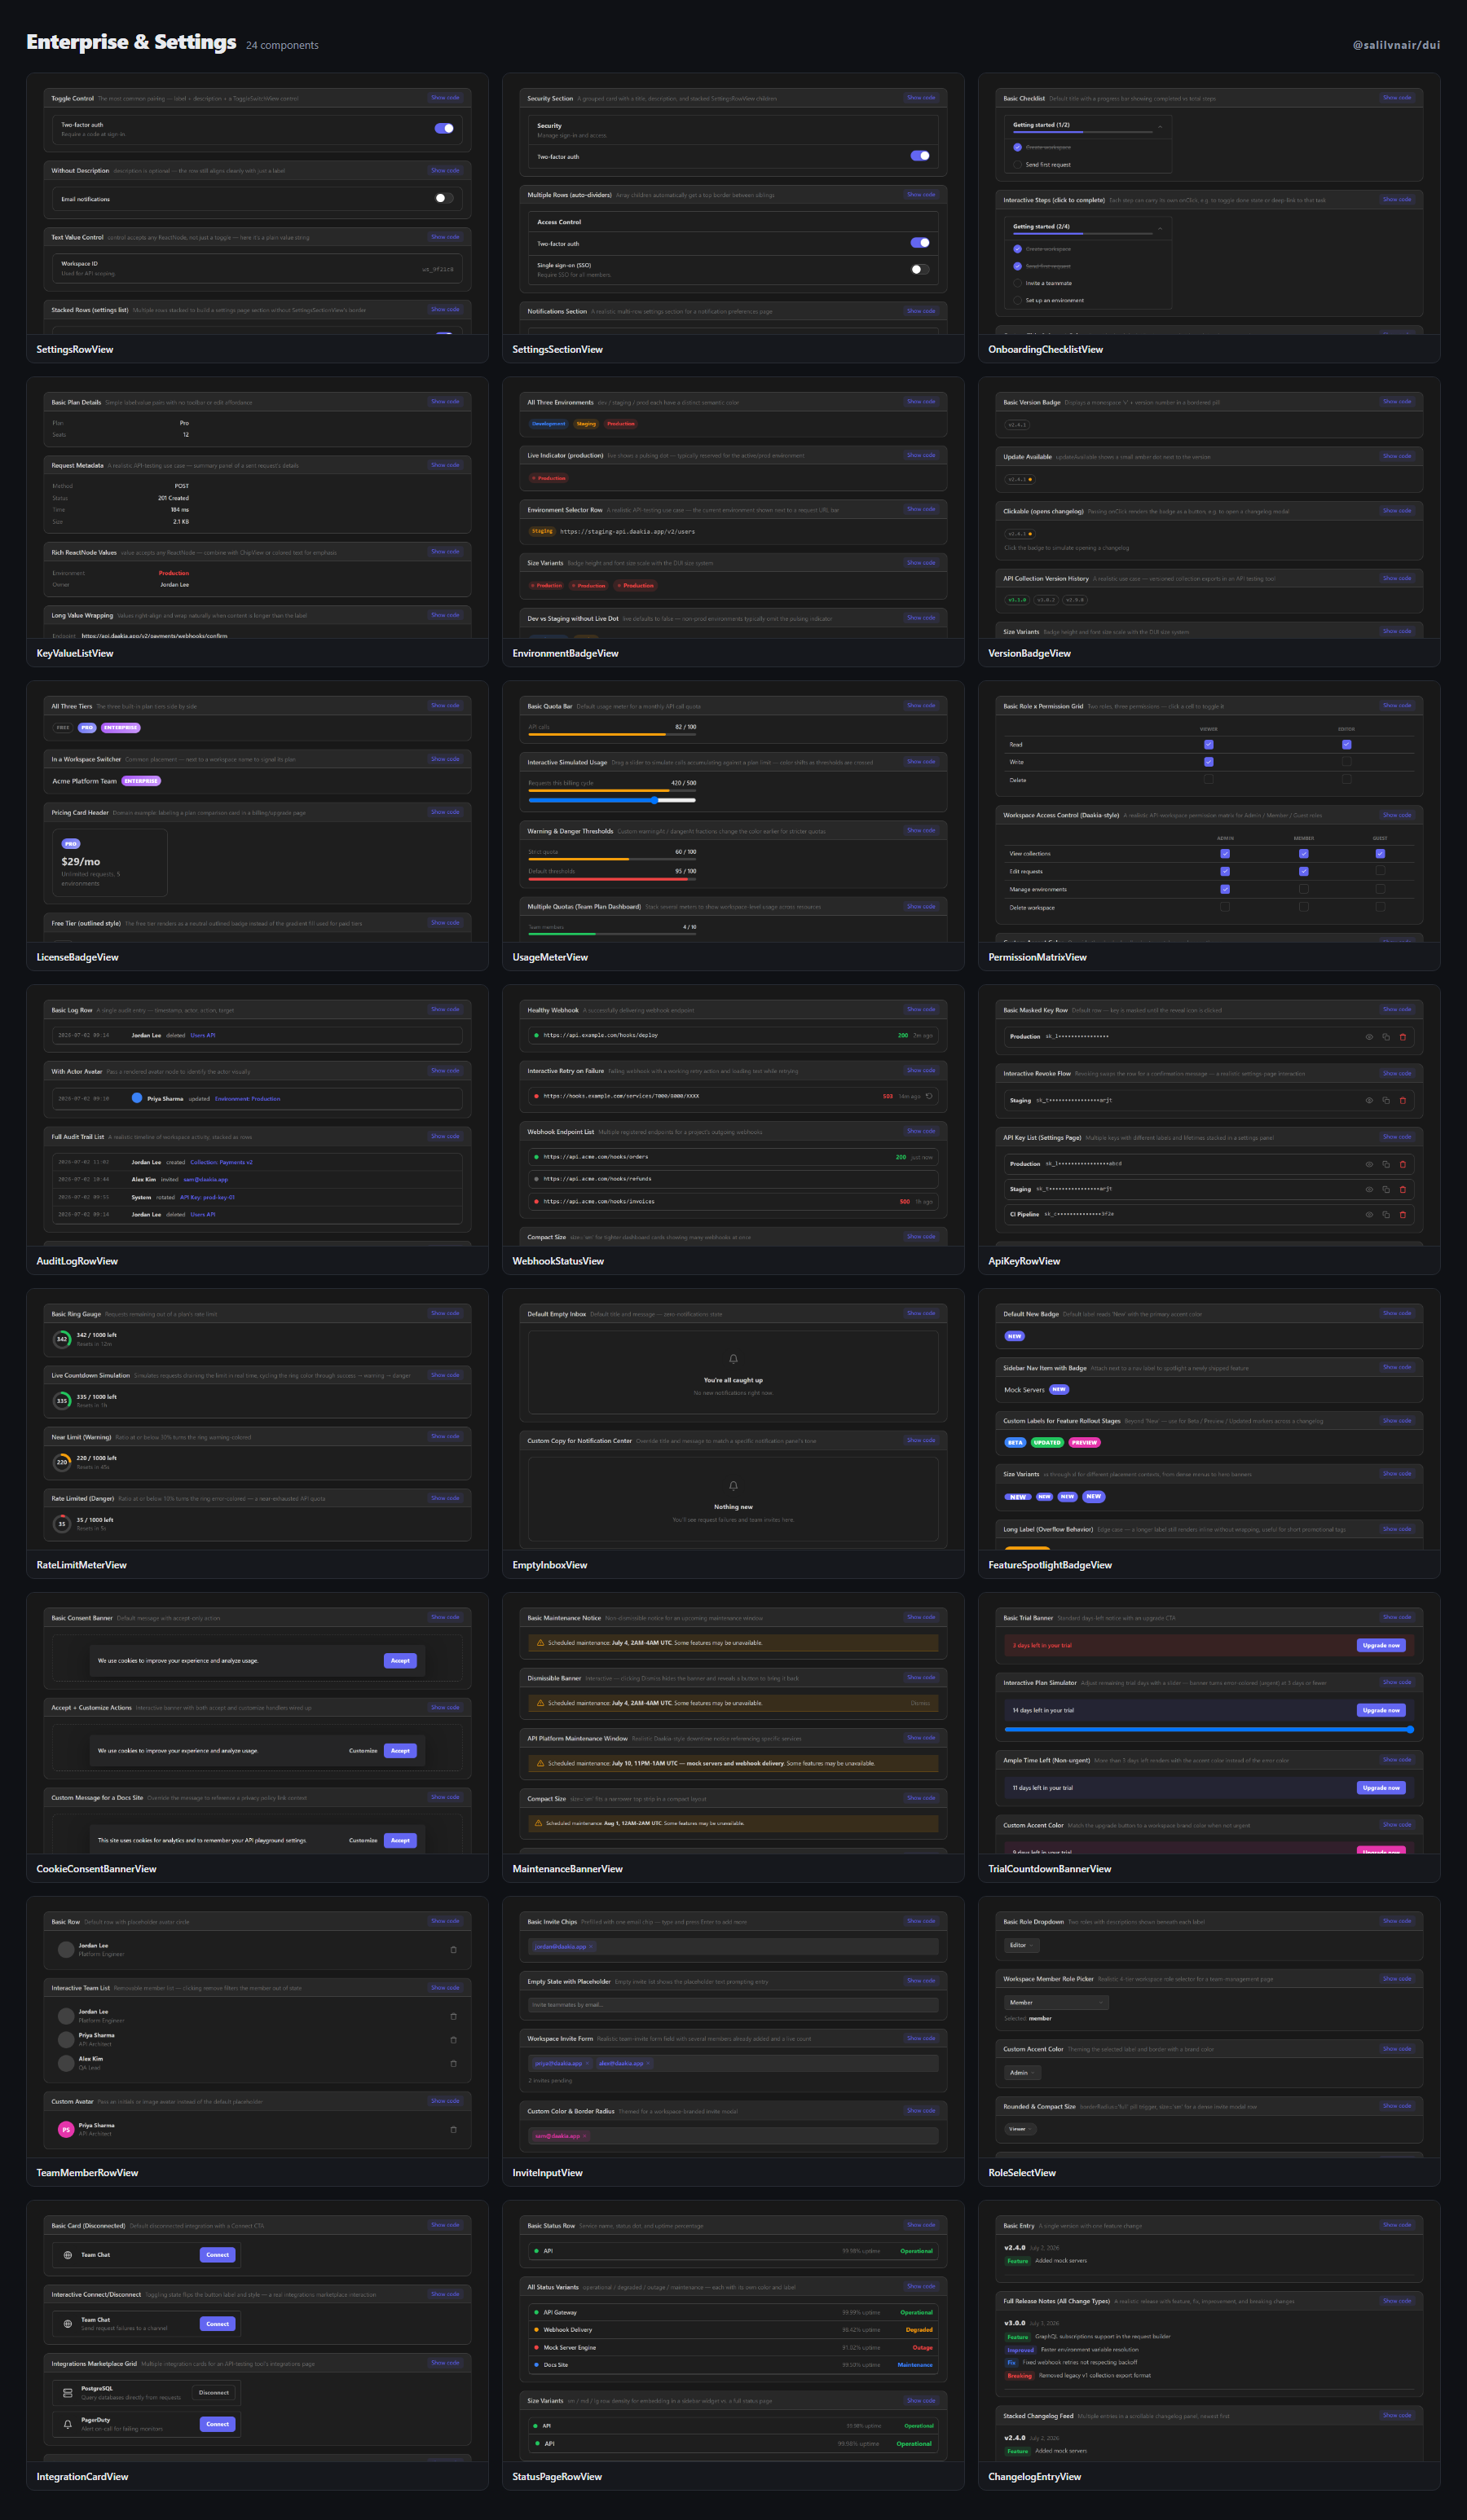
Task: Click the Invite teammates by email field
Action: coord(733,2004)
